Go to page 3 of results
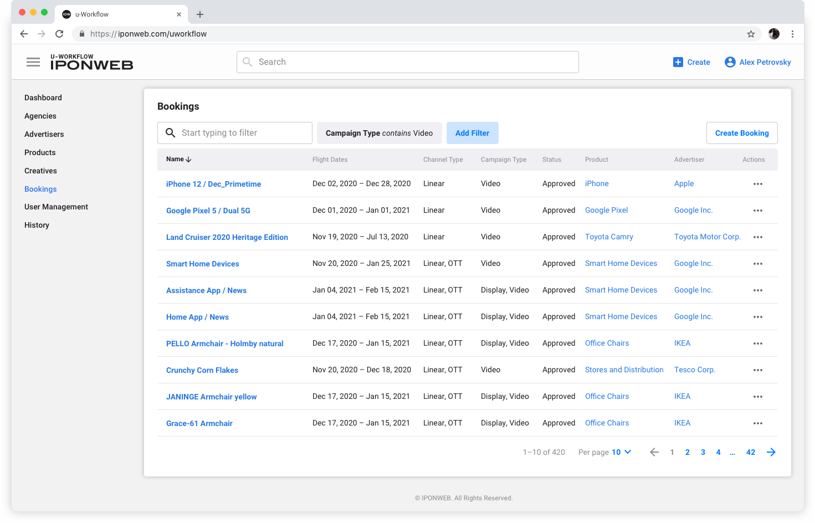The image size is (815, 523). tap(703, 452)
